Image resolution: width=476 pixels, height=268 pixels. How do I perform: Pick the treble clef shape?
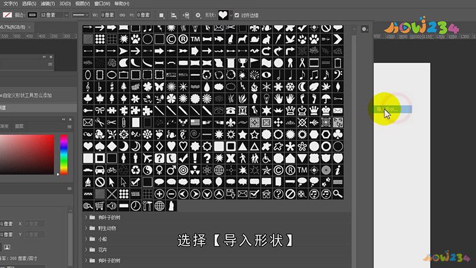point(88,86)
